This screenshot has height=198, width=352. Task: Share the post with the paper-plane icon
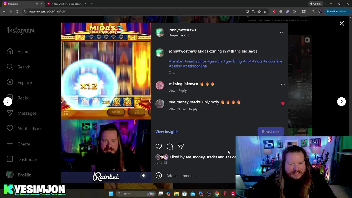coord(181,147)
